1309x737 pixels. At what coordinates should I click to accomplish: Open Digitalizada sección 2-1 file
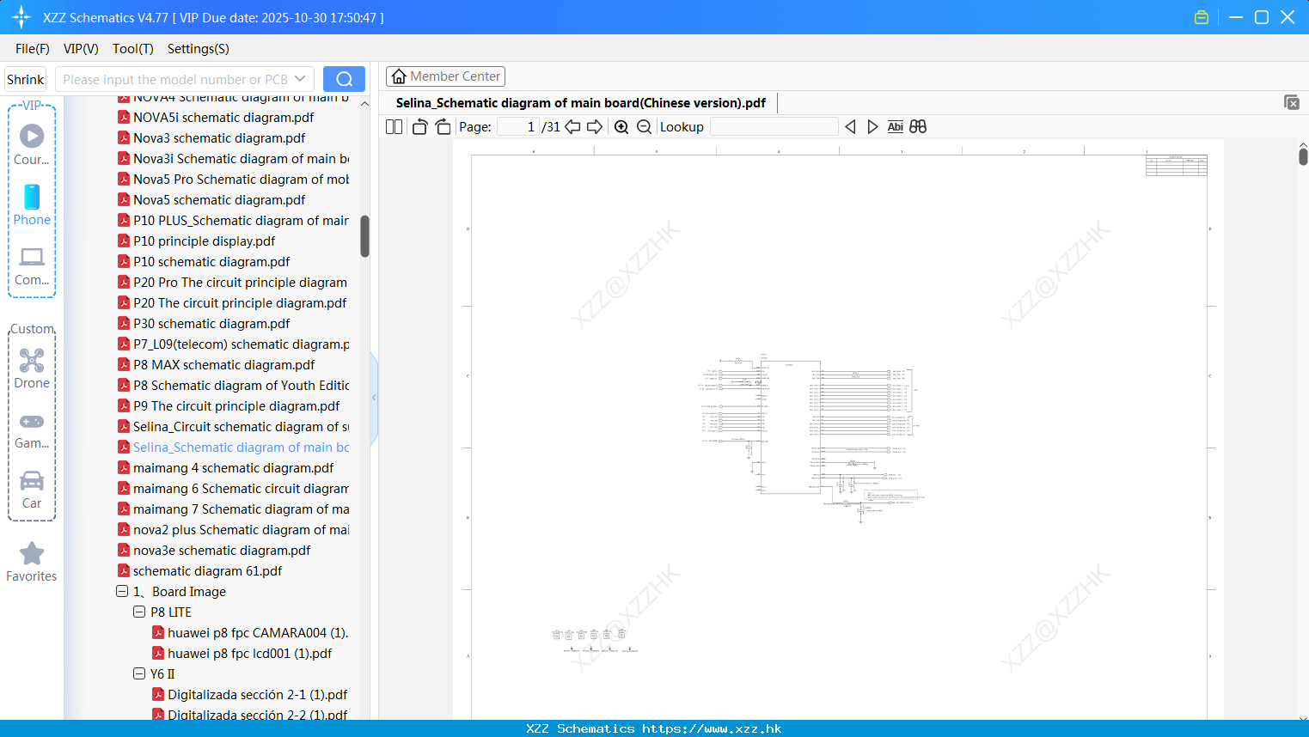(x=257, y=694)
